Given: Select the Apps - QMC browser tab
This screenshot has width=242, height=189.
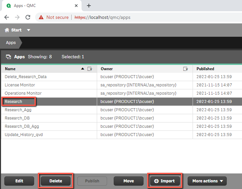Looking at the screenshot, I should 42,6.
